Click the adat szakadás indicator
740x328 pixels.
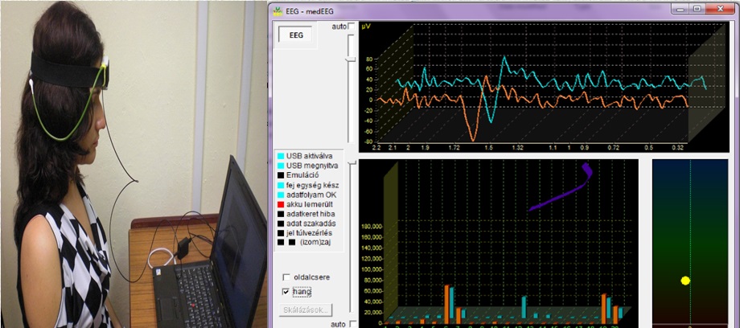(x=281, y=223)
